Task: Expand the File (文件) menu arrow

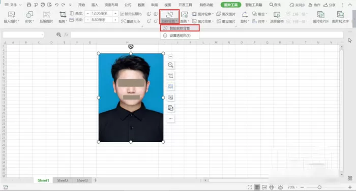Action: pos(20,5)
